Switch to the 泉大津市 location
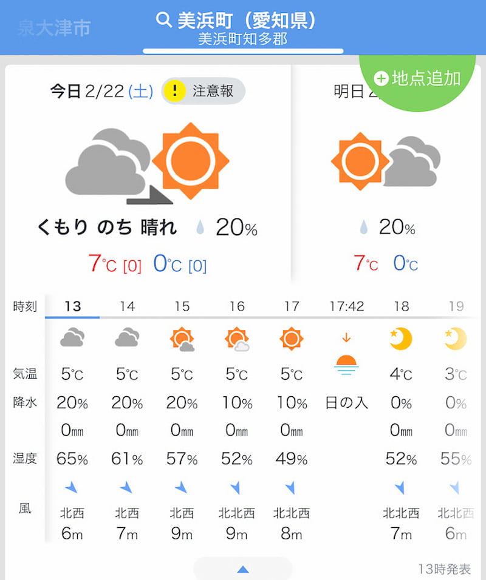This screenshot has height=580, width=486. (x=54, y=28)
